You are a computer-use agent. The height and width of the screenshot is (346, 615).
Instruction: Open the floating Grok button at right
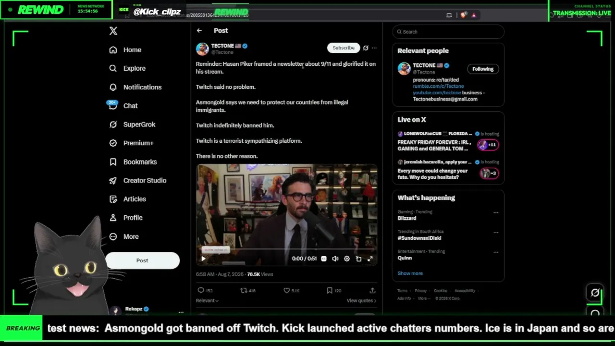pyautogui.click(x=595, y=293)
